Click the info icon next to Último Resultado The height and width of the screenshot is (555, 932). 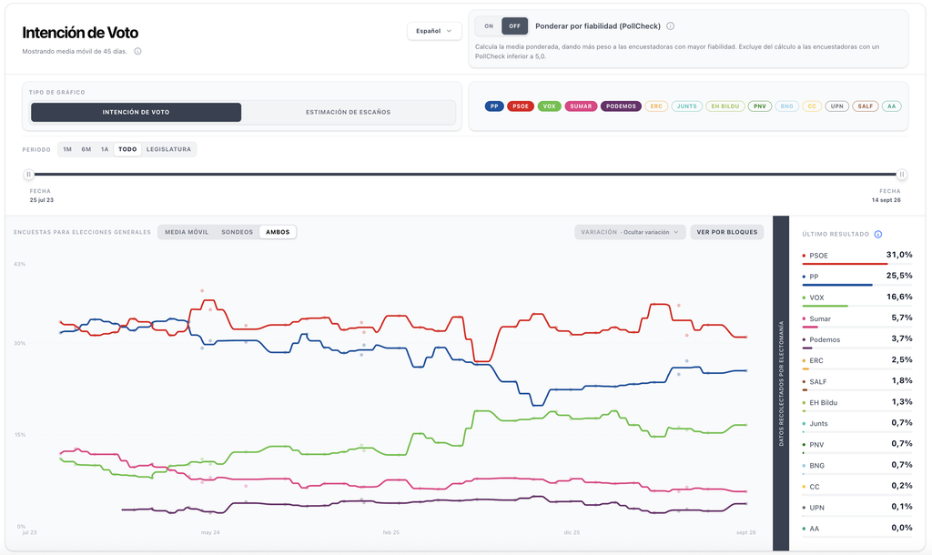coord(878,234)
